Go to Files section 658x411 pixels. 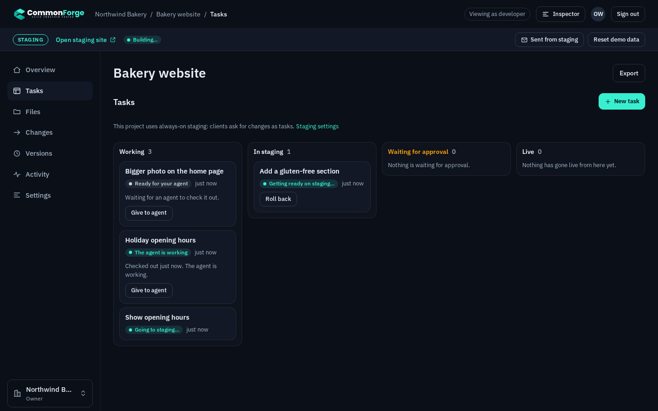point(50,112)
